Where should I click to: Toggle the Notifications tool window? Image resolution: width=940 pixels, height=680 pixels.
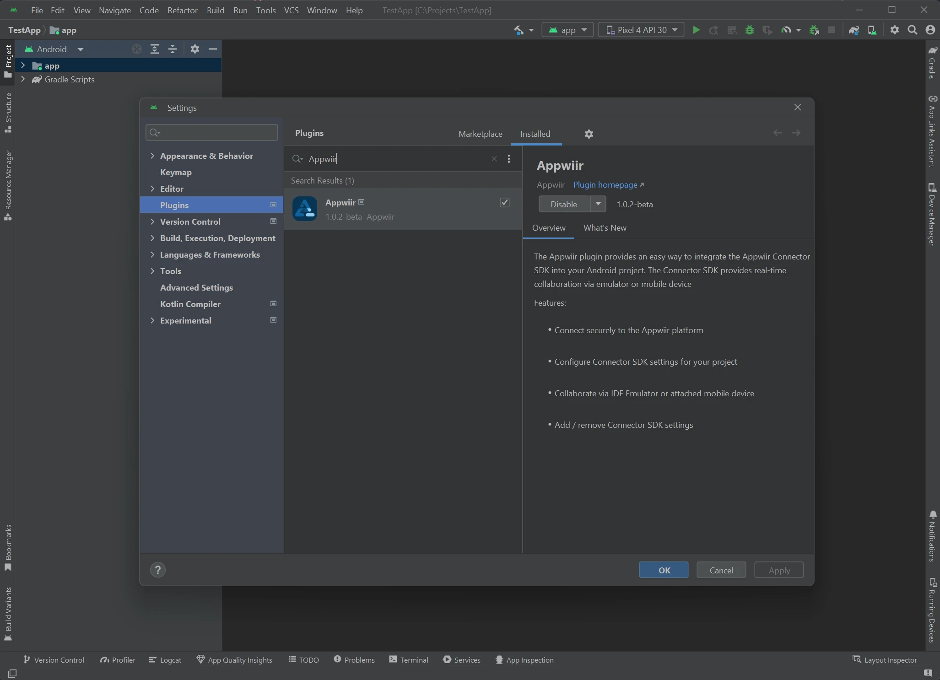point(932,536)
